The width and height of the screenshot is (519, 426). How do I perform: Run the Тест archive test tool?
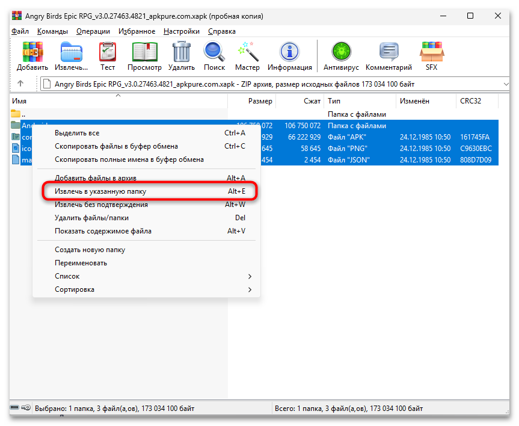click(108, 52)
